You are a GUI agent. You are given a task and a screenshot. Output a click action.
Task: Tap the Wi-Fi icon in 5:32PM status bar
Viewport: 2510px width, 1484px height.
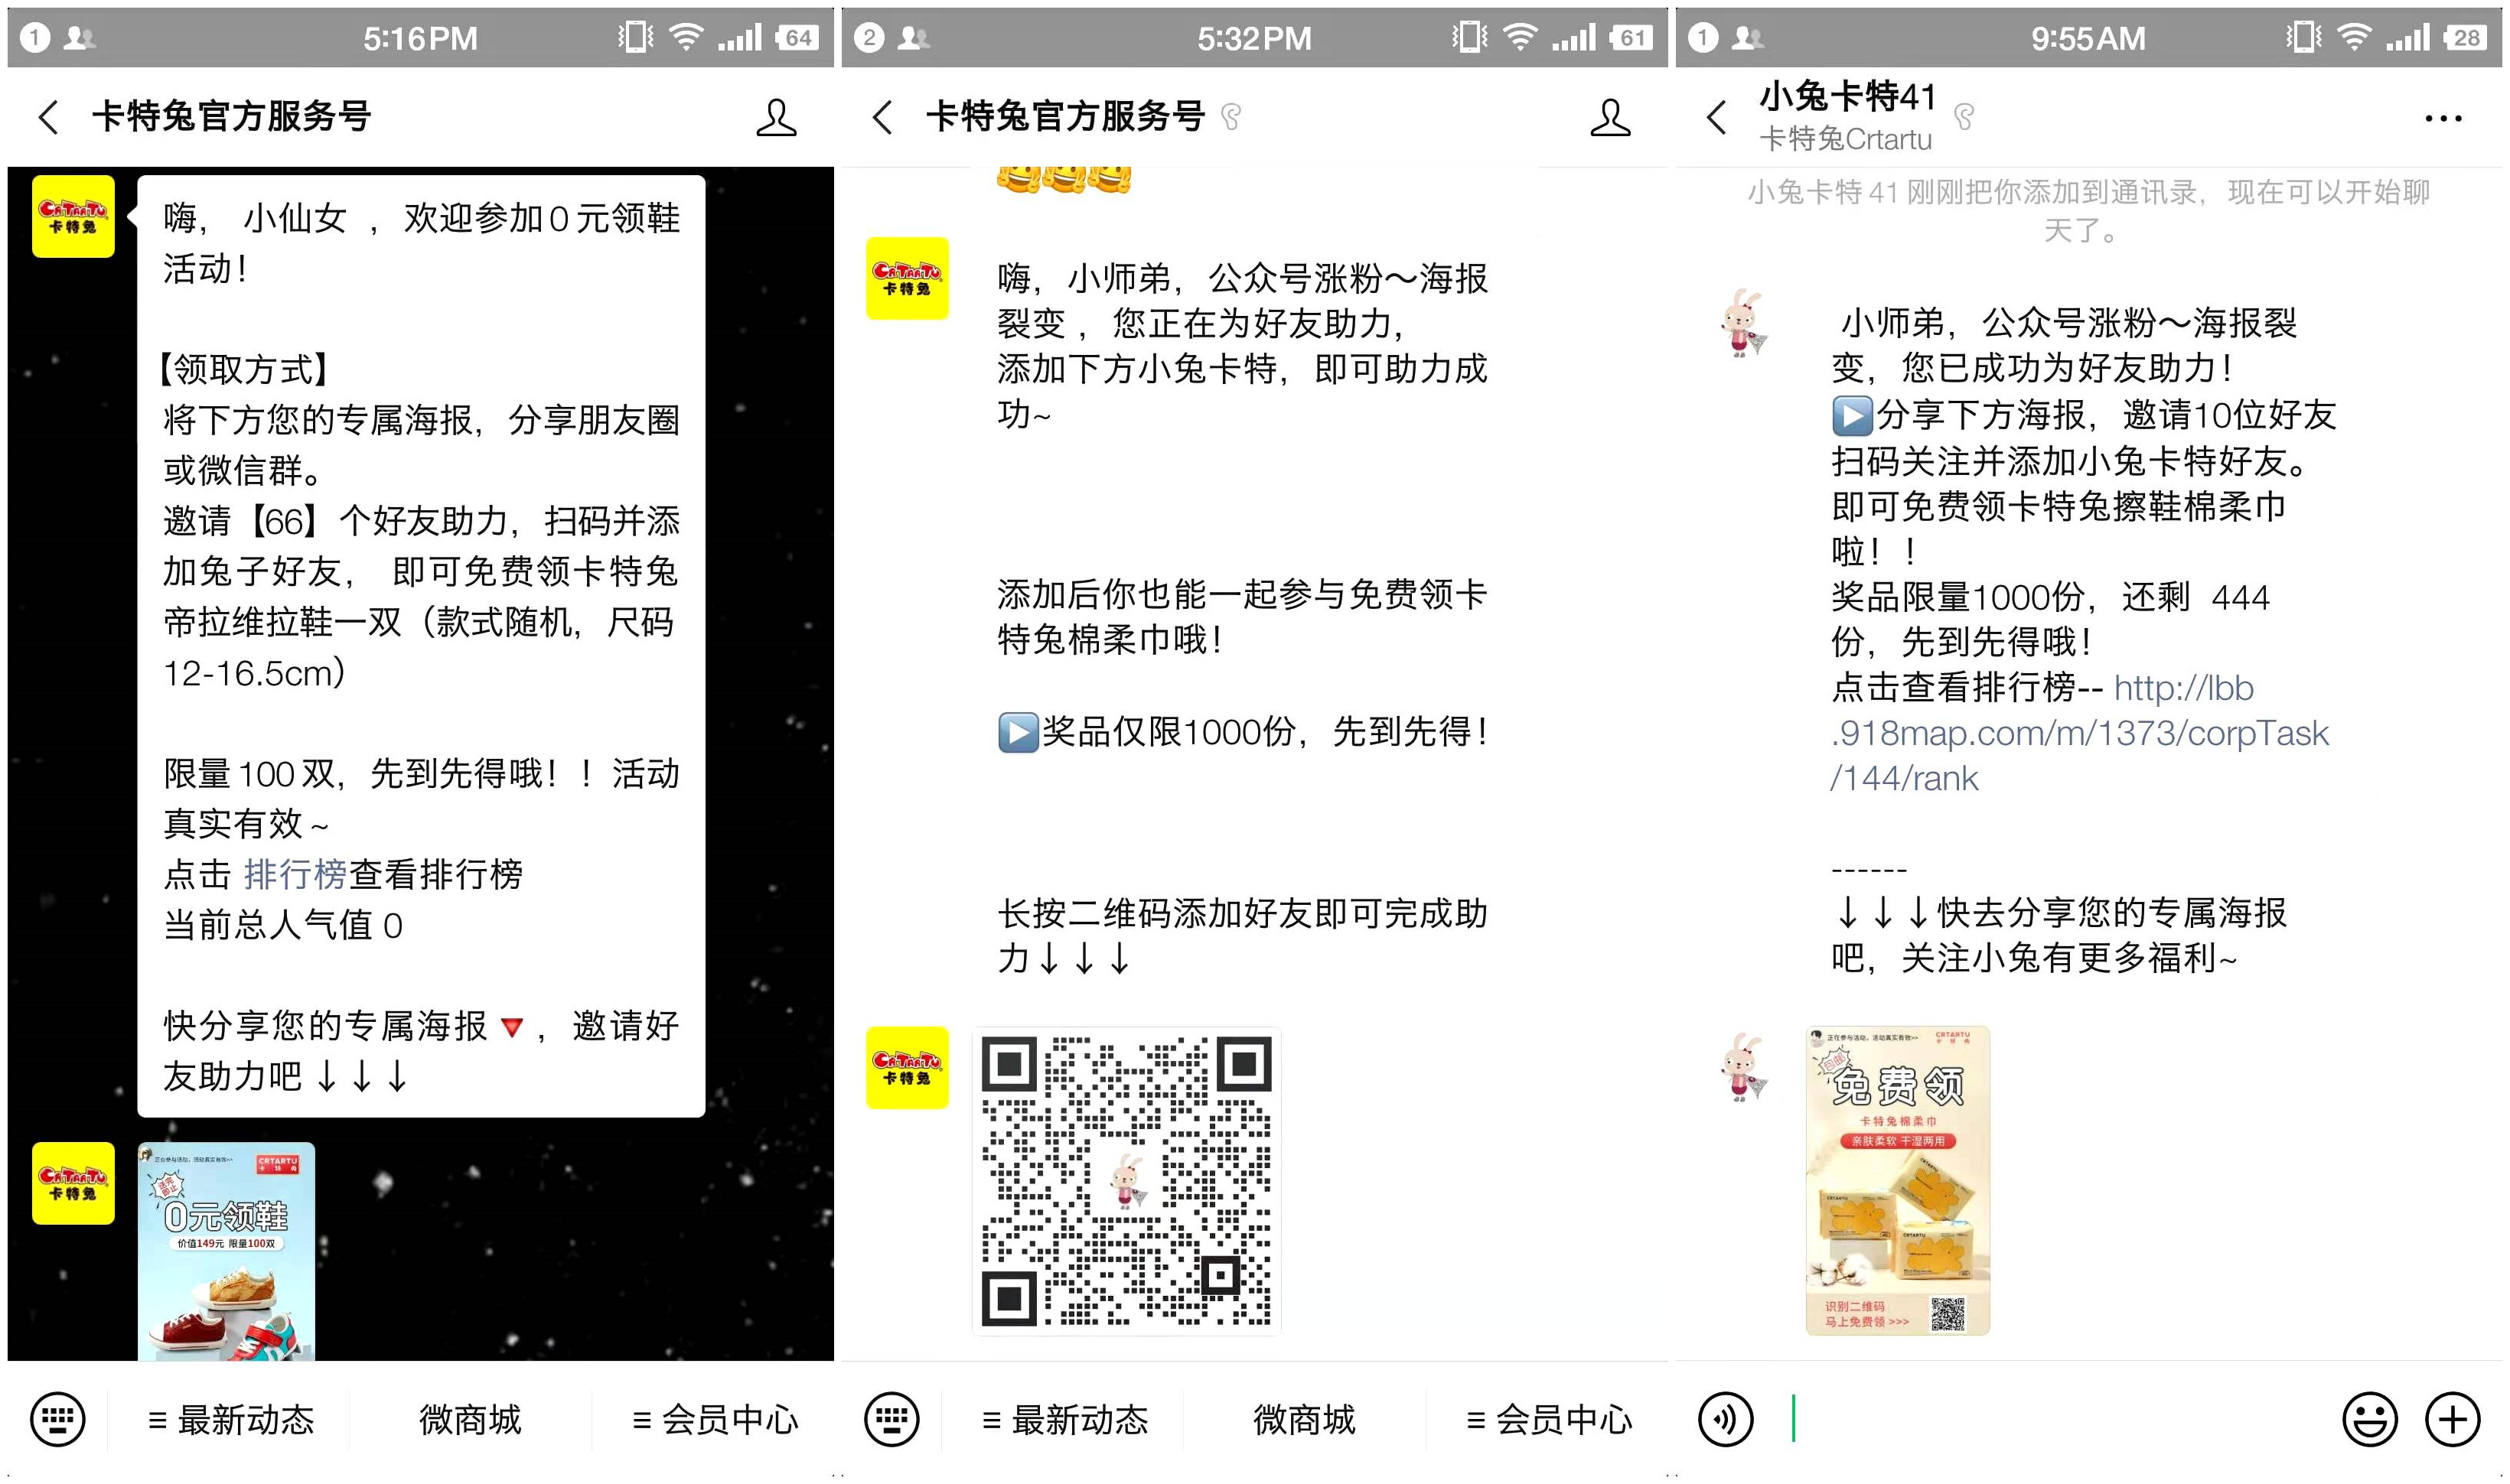1521,38
